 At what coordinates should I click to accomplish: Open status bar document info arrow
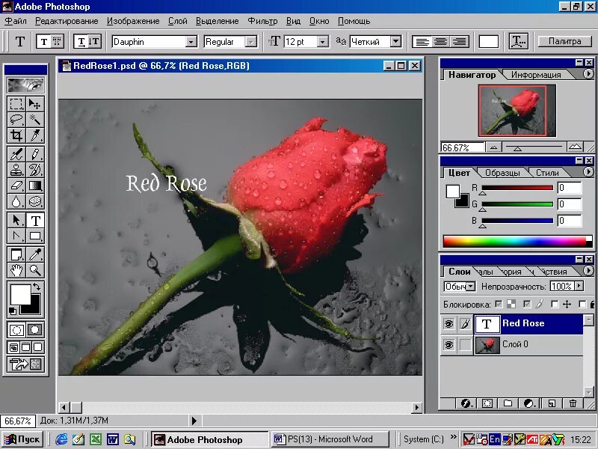[x=194, y=421]
